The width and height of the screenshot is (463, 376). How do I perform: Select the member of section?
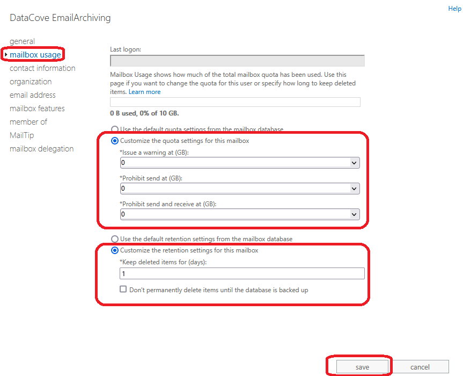[x=28, y=122]
